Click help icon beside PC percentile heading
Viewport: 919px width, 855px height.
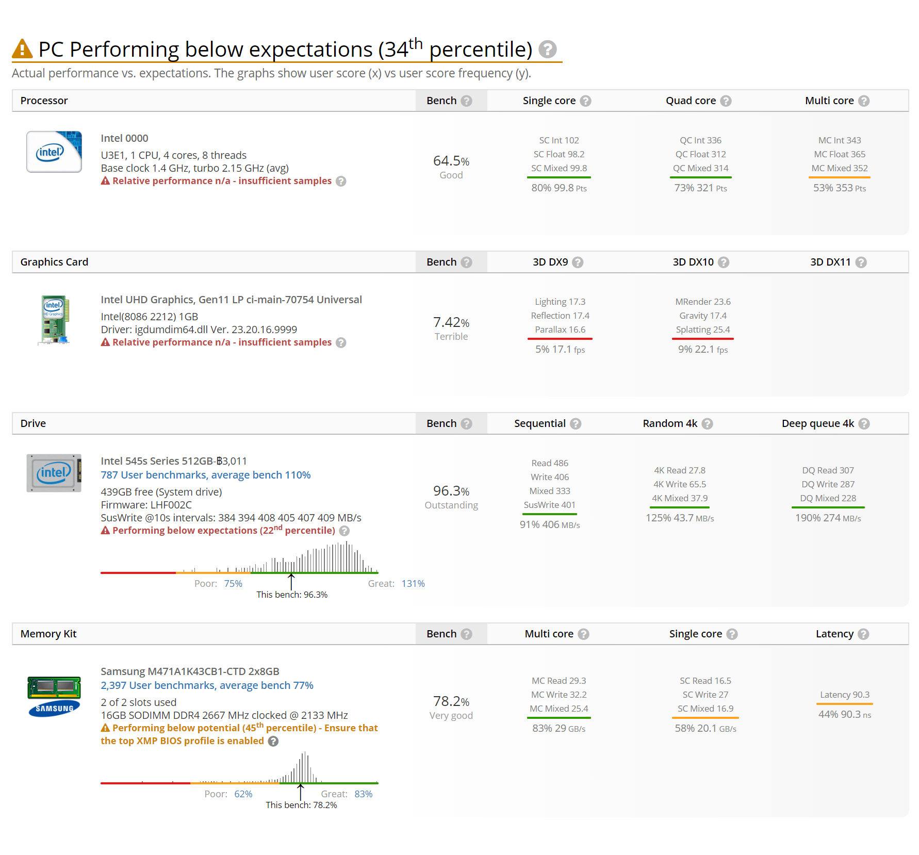[547, 50]
